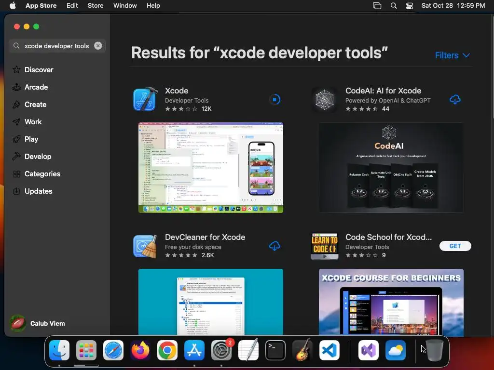Open the Help menu
Screen dimensions: 494x370
pos(153,5)
